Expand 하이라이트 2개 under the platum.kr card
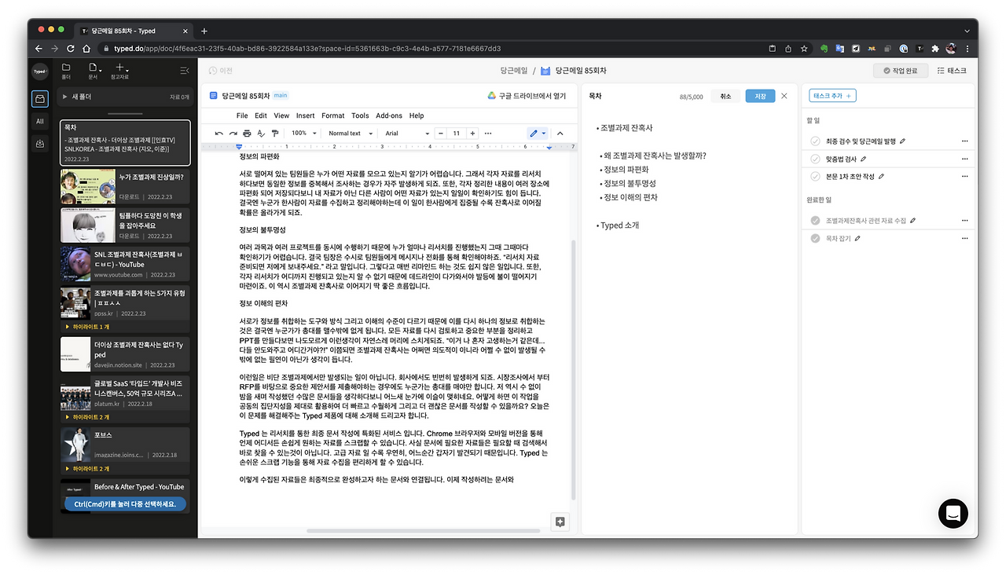Viewport: 1006px width, 575px height. pyautogui.click(x=87, y=416)
